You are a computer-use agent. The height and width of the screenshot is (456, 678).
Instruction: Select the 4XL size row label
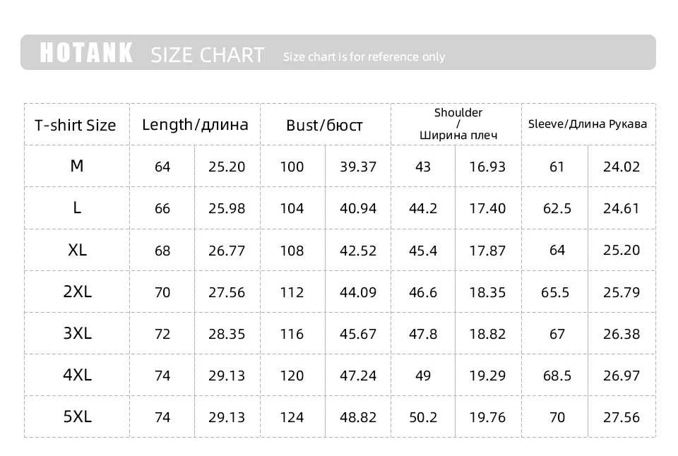coord(77,375)
